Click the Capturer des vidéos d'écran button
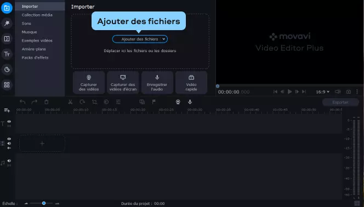 pyautogui.click(x=123, y=83)
